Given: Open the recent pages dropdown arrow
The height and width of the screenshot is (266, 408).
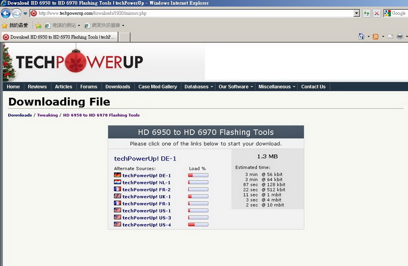Looking at the screenshot, I should coord(25,14).
